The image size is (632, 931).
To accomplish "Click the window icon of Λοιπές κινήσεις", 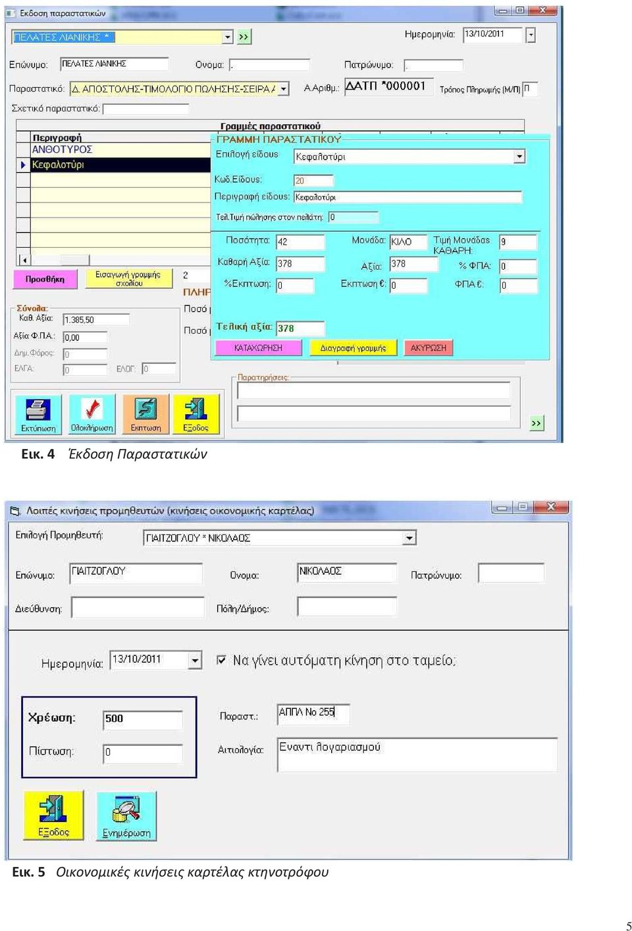I will click(16, 510).
